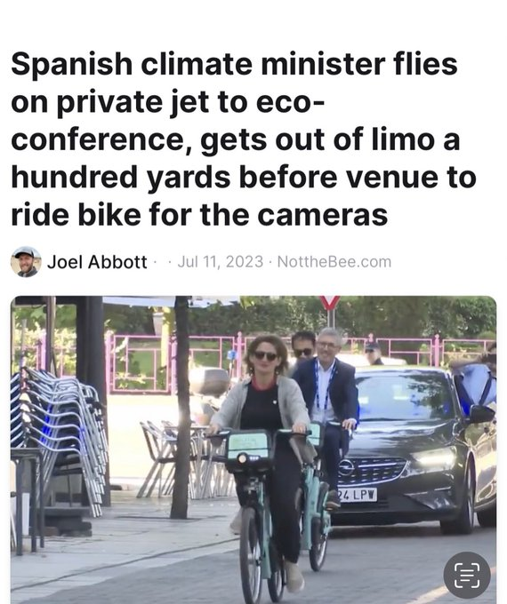Image resolution: width=507 pixels, height=604 pixels.
Task: Click the car's windshield in the photo
Action: [x=403, y=397]
